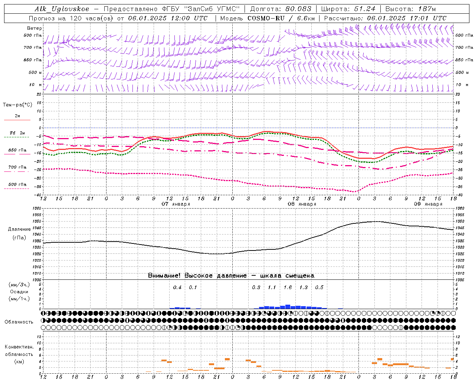Select the 'Долгота: 80.083' longitude value

coord(281,9)
